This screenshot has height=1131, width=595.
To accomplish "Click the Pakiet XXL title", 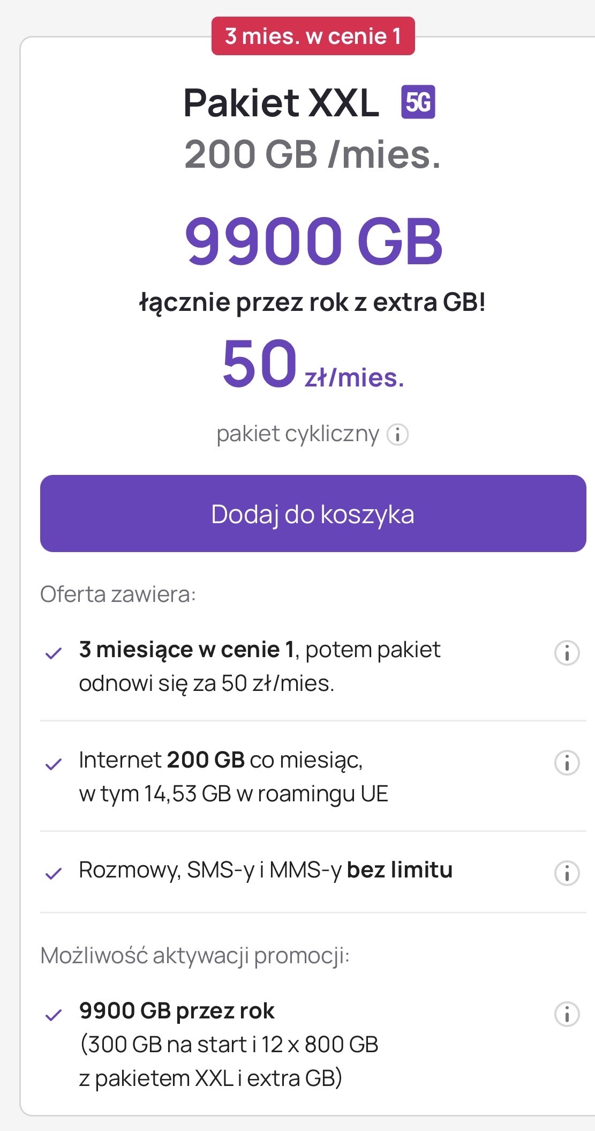I will coord(281,102).
